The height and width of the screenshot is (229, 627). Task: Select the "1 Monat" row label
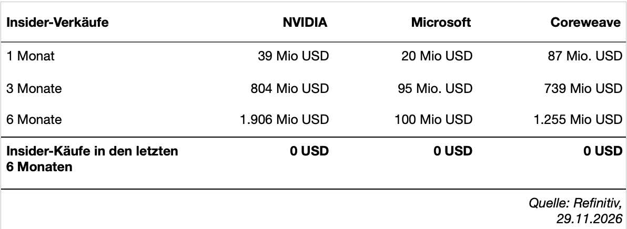(x=30, y=56)
